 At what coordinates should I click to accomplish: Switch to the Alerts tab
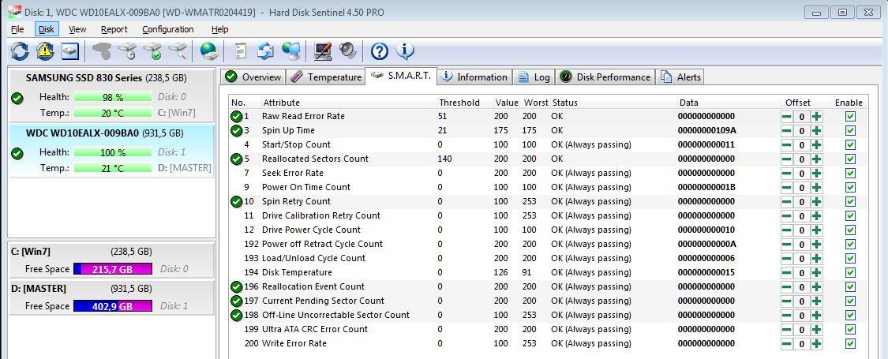click(680, 77)
